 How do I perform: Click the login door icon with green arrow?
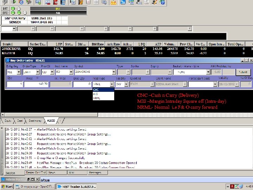click(x=14, y=2)
